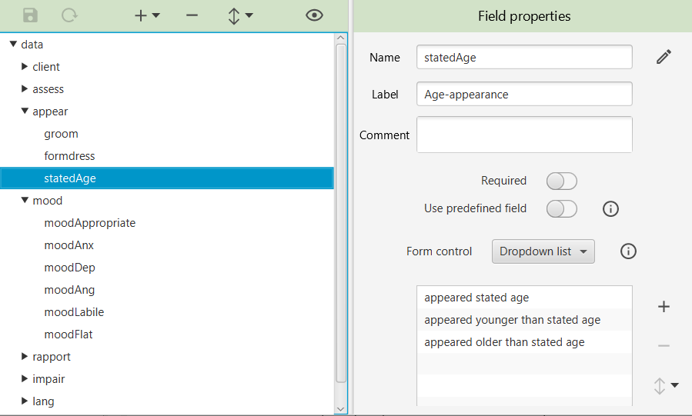
Task: Click the reload circular arrow icon
Action: click(69, 15)
